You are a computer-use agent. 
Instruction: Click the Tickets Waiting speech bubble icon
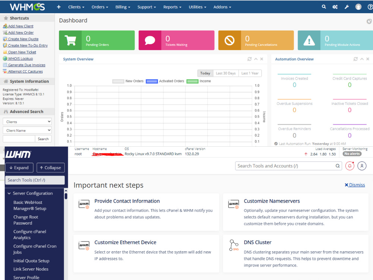coord(150,40)
